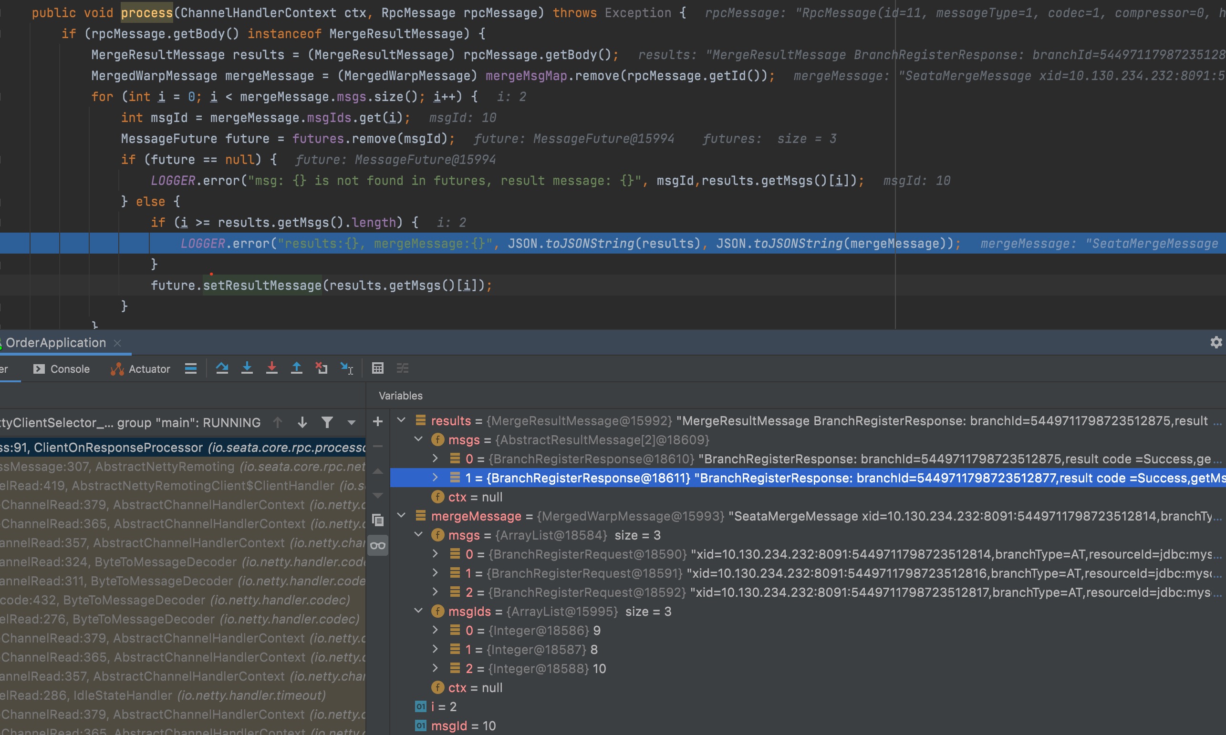Open the debugger settings gear icon
Screen dimensions: 1226x735
click(x=1216, y=342)
